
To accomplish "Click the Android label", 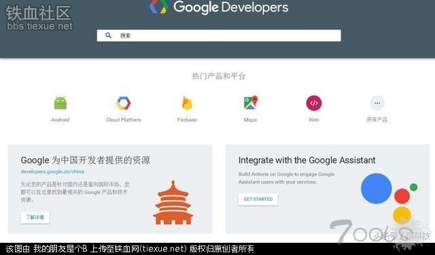I will tap(60, 120).
